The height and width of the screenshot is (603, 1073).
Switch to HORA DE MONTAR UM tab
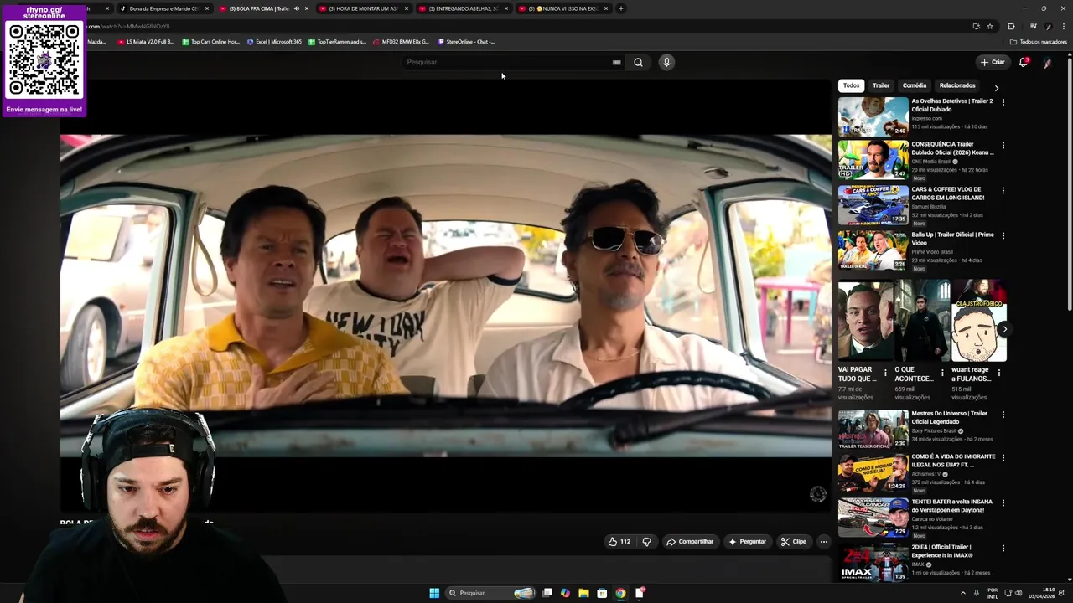click(364, 8)
